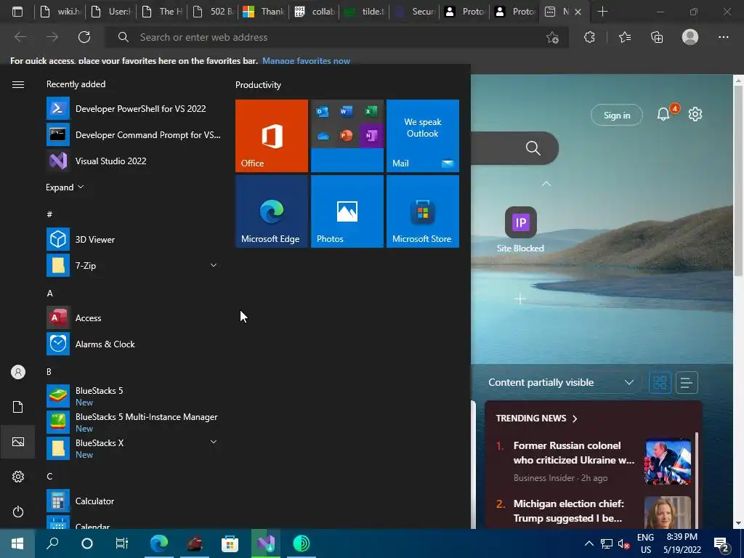Open Action Center notifications on taskbar

click(x=721, y=544)
